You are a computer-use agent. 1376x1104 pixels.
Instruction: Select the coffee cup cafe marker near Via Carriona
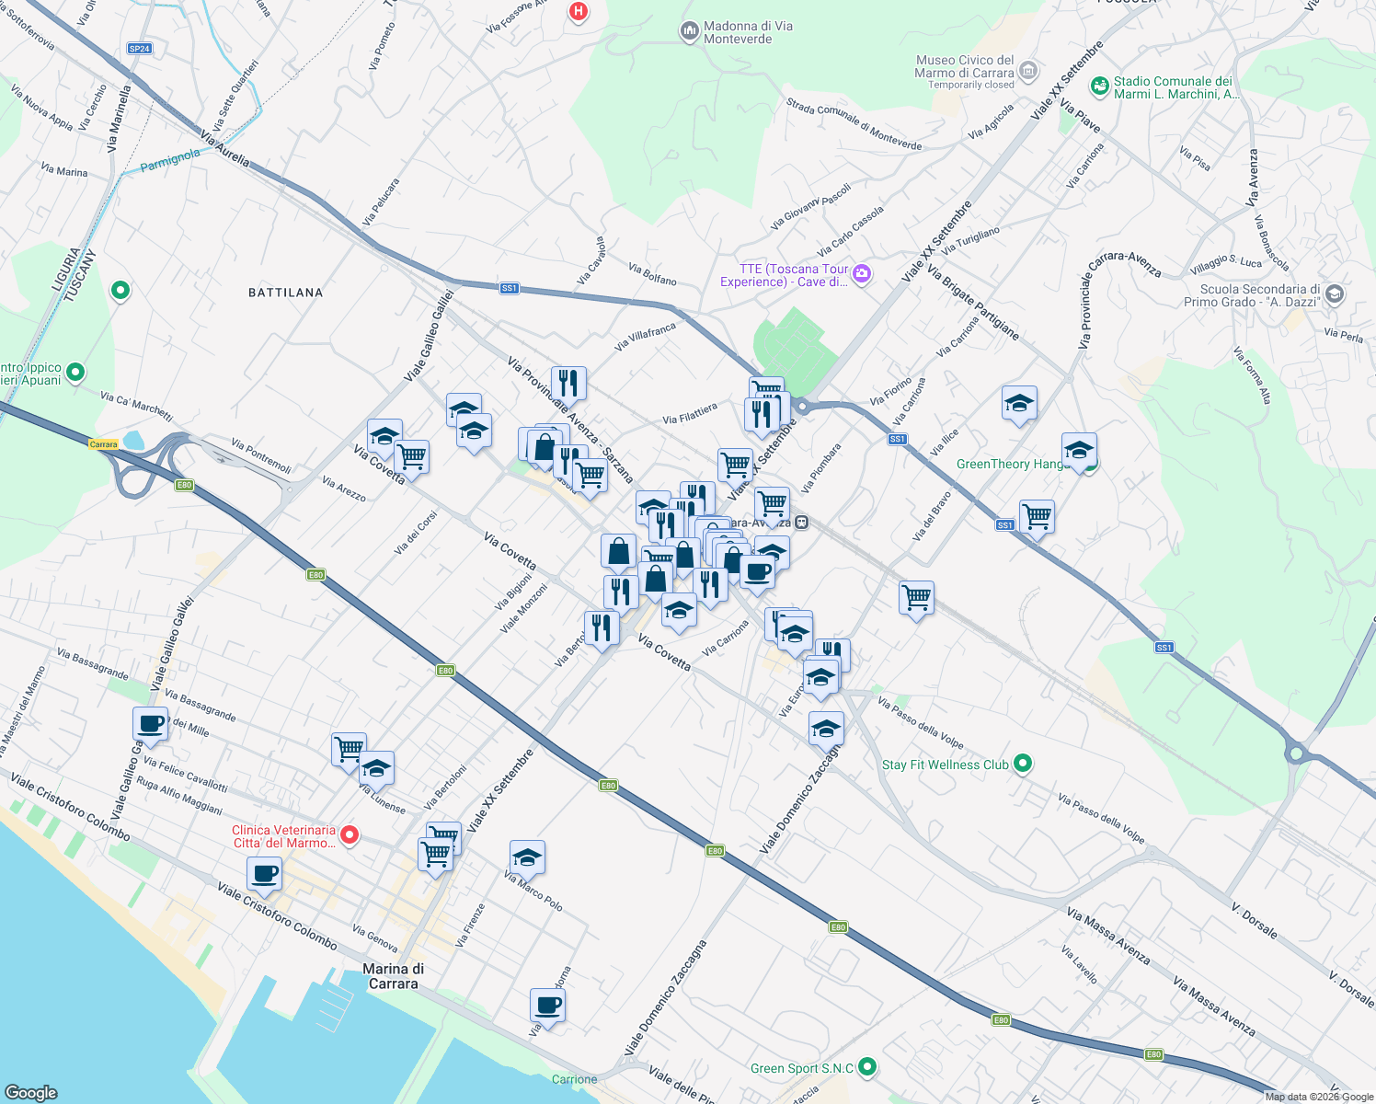click(756, 572)
